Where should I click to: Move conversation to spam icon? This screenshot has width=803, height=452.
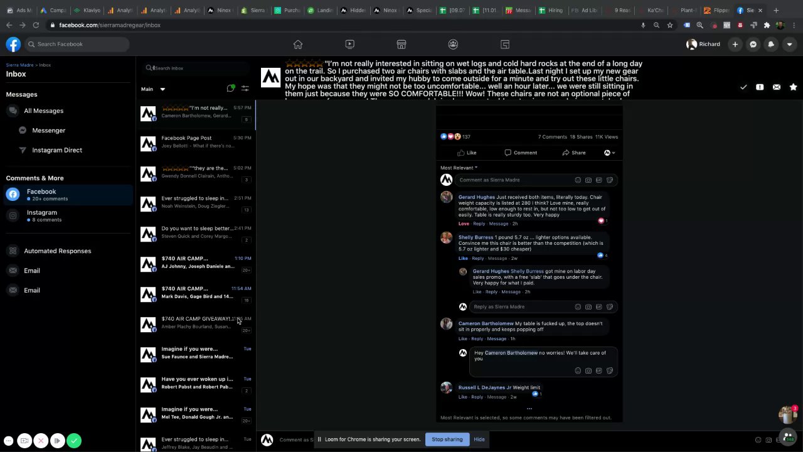pos(760,87)
